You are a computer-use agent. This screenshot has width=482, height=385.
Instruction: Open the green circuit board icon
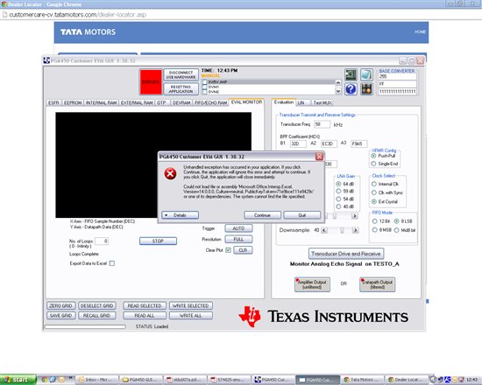pyautogui.click(x=351, y=74)
